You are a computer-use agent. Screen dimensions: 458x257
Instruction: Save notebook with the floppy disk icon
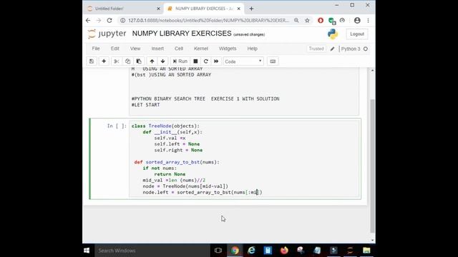pyautogui.click(x=92, y=61)
